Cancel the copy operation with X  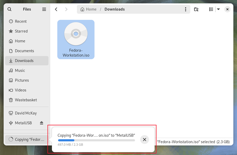144,139
